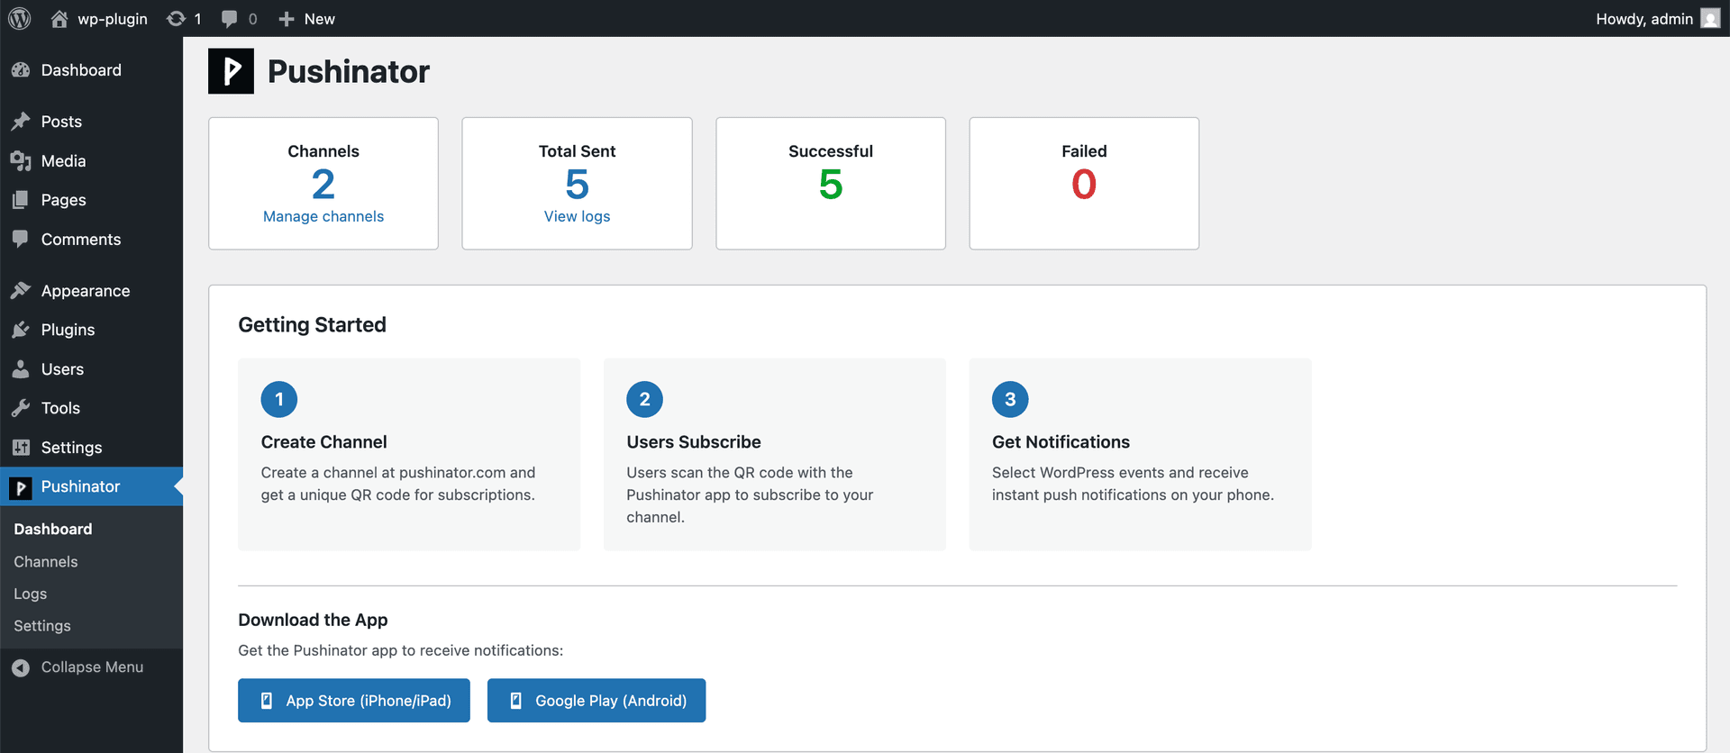Click the Dashboard gauge icon in sidebar

(21, 69)
